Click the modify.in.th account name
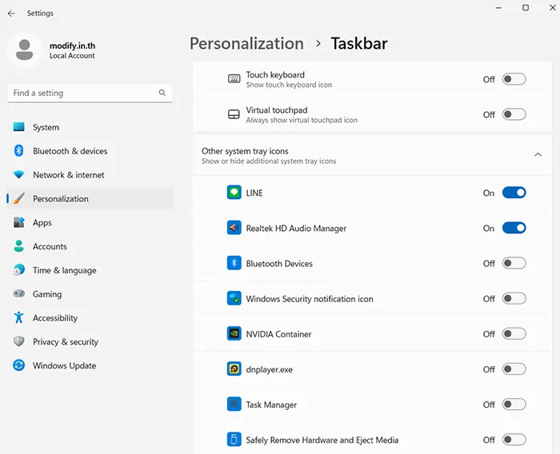This screenshot has width=560, height=454. click(x=73, y=46)
